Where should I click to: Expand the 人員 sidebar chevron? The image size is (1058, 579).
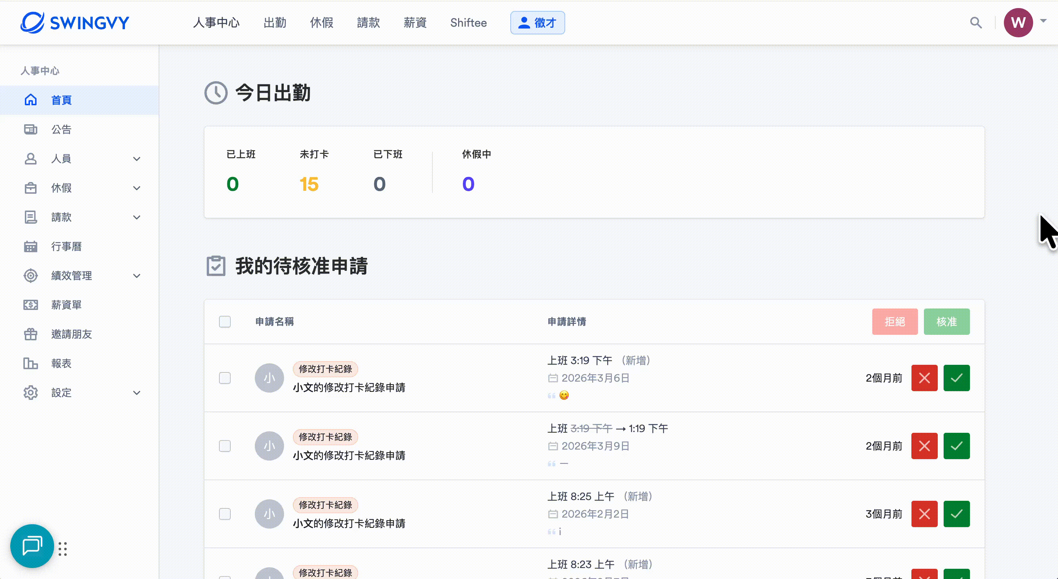click(x=137, y=159)
